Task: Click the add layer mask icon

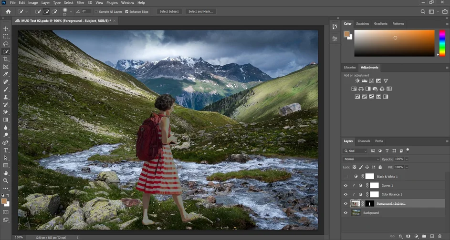Action: (x=408, y=236)
